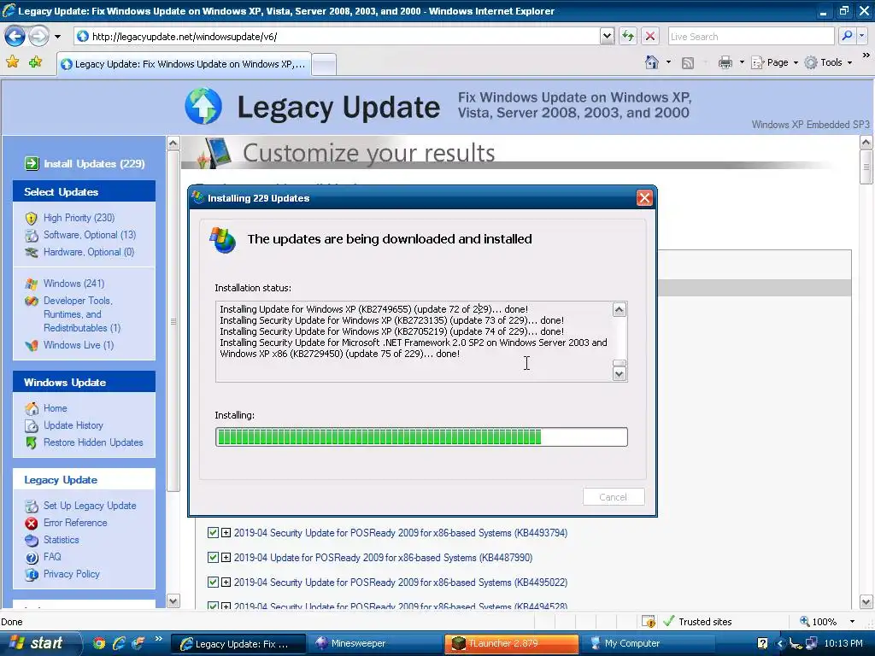Expand details for KB4487990 update
Viewport: 875px width, 656px height.
[x=226, y=557]
